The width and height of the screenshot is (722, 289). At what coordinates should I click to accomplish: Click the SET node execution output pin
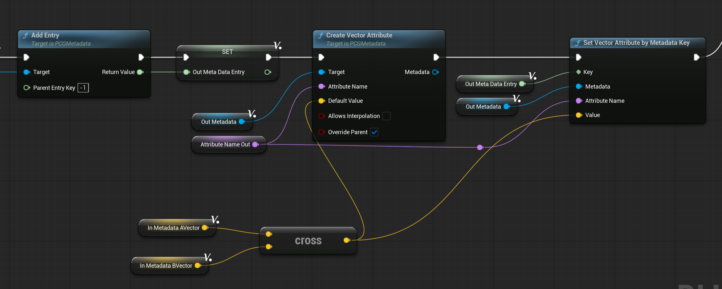click(x=268, y=57)
